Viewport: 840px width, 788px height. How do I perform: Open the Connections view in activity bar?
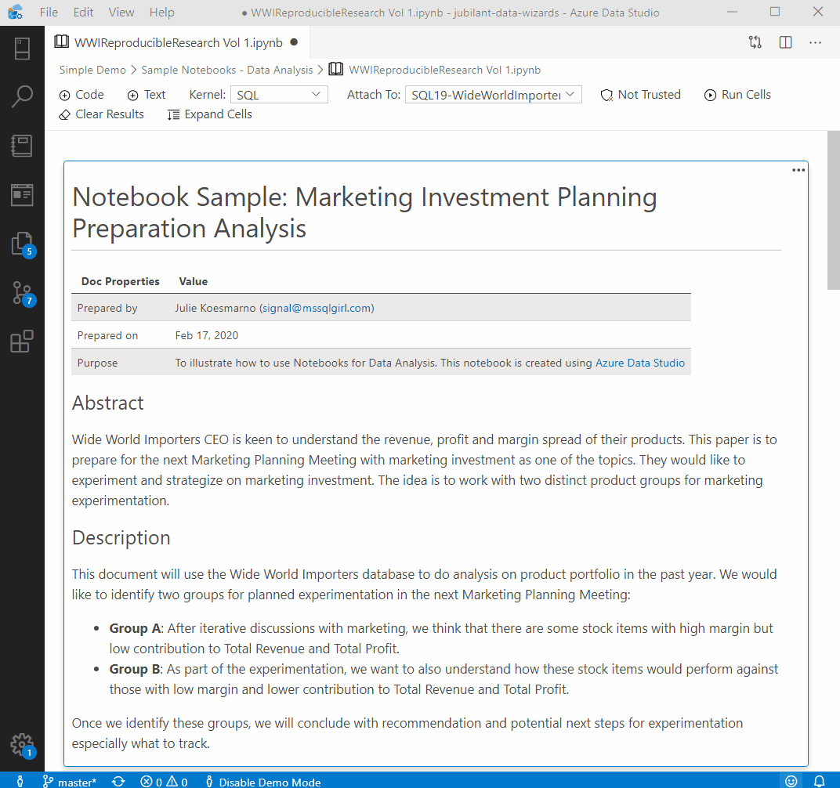[22, 49]
